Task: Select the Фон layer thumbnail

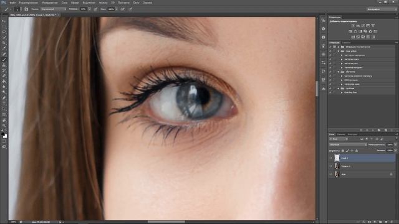Action: pyautogui.click(x=337, y=174)
